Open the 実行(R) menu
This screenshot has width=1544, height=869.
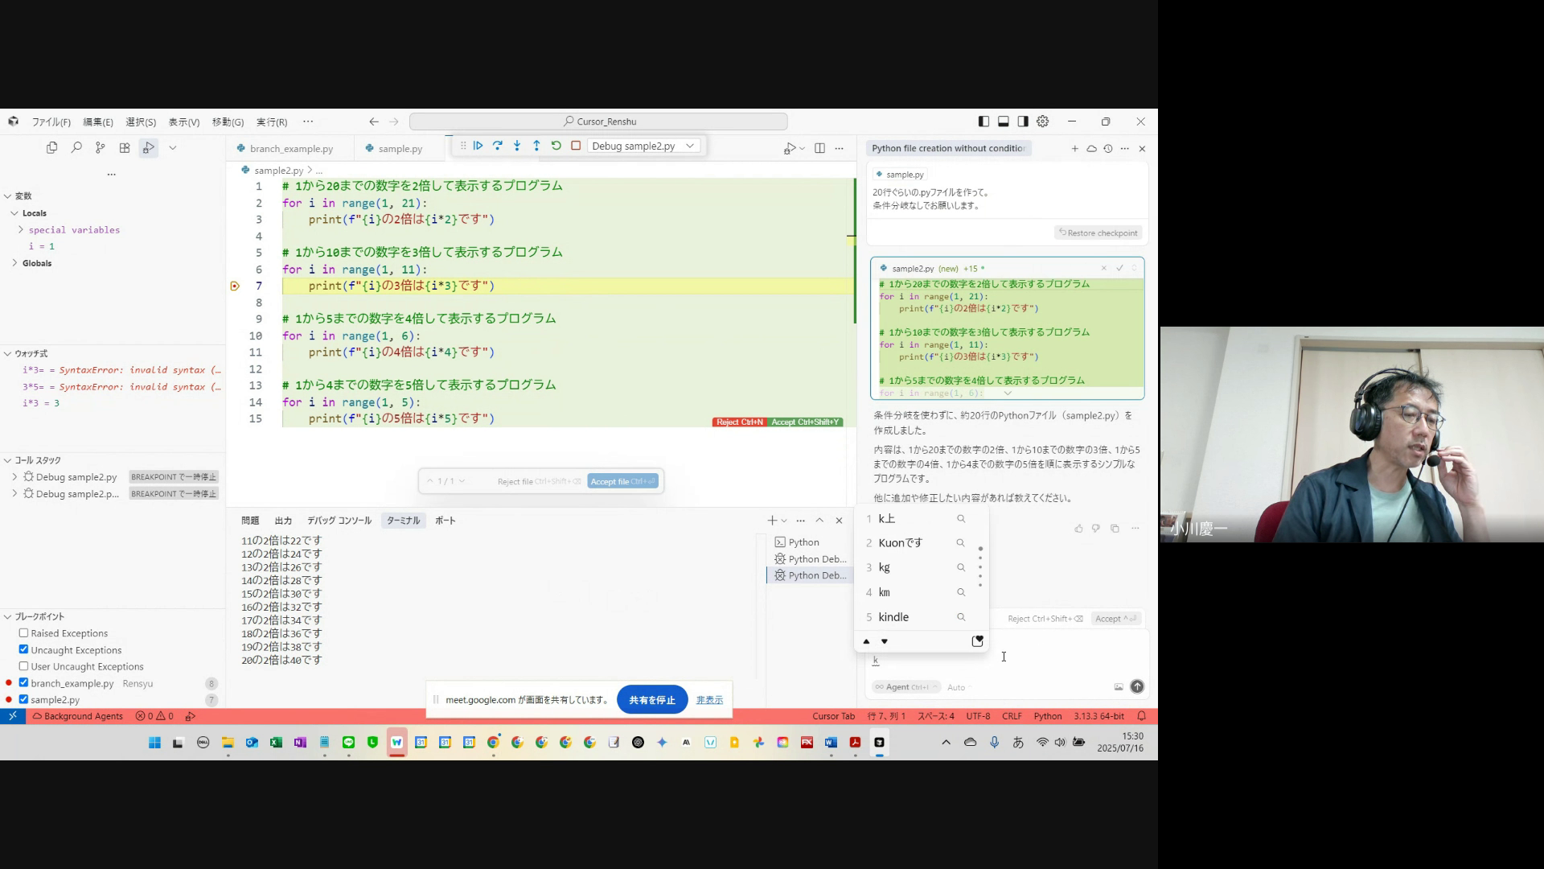pyautogui.click(x=272, y=122)
